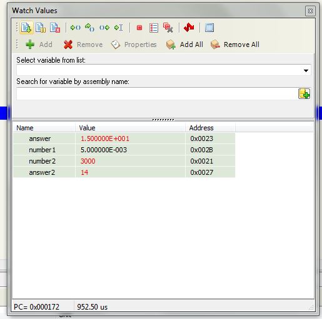Show the breakpoints list icon

click(x=154, y=28)
